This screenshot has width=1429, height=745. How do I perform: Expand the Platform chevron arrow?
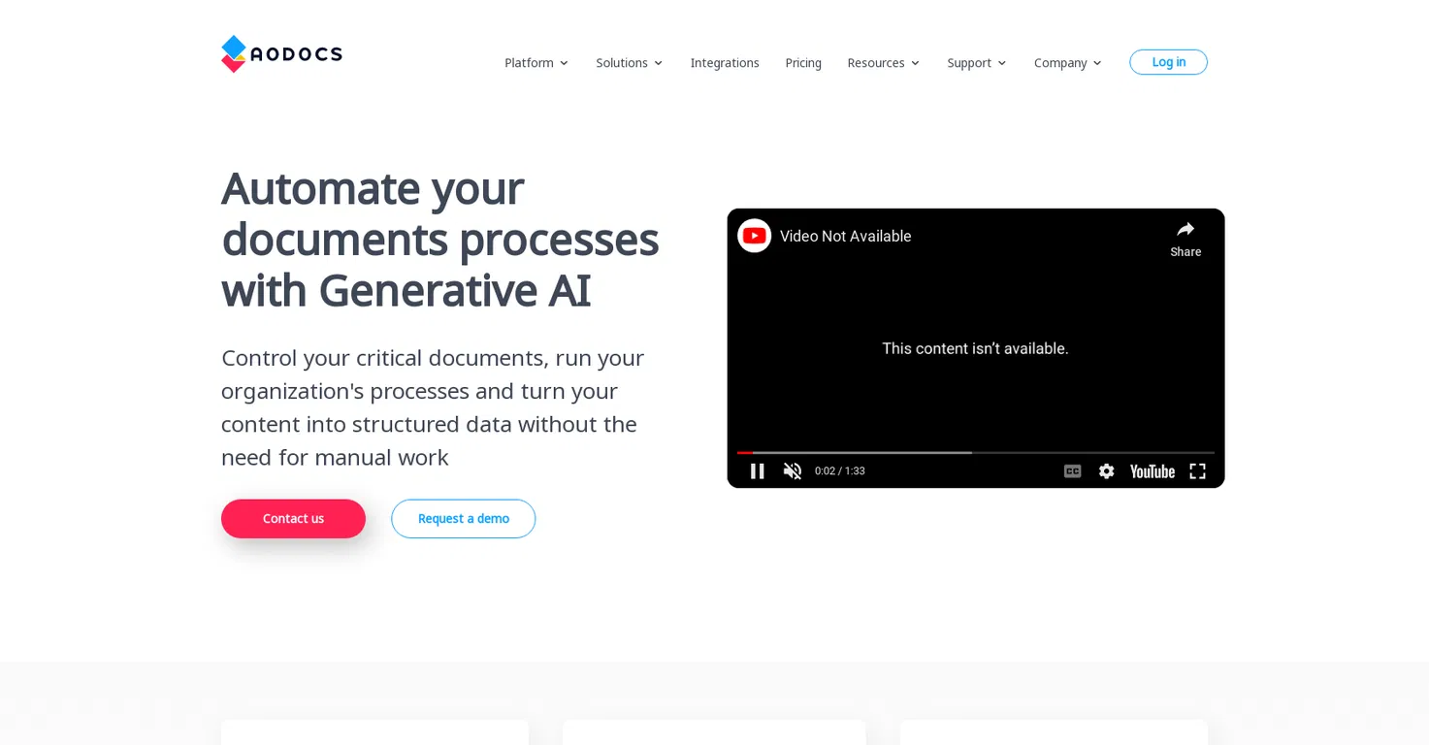click(x=564, y=63)
